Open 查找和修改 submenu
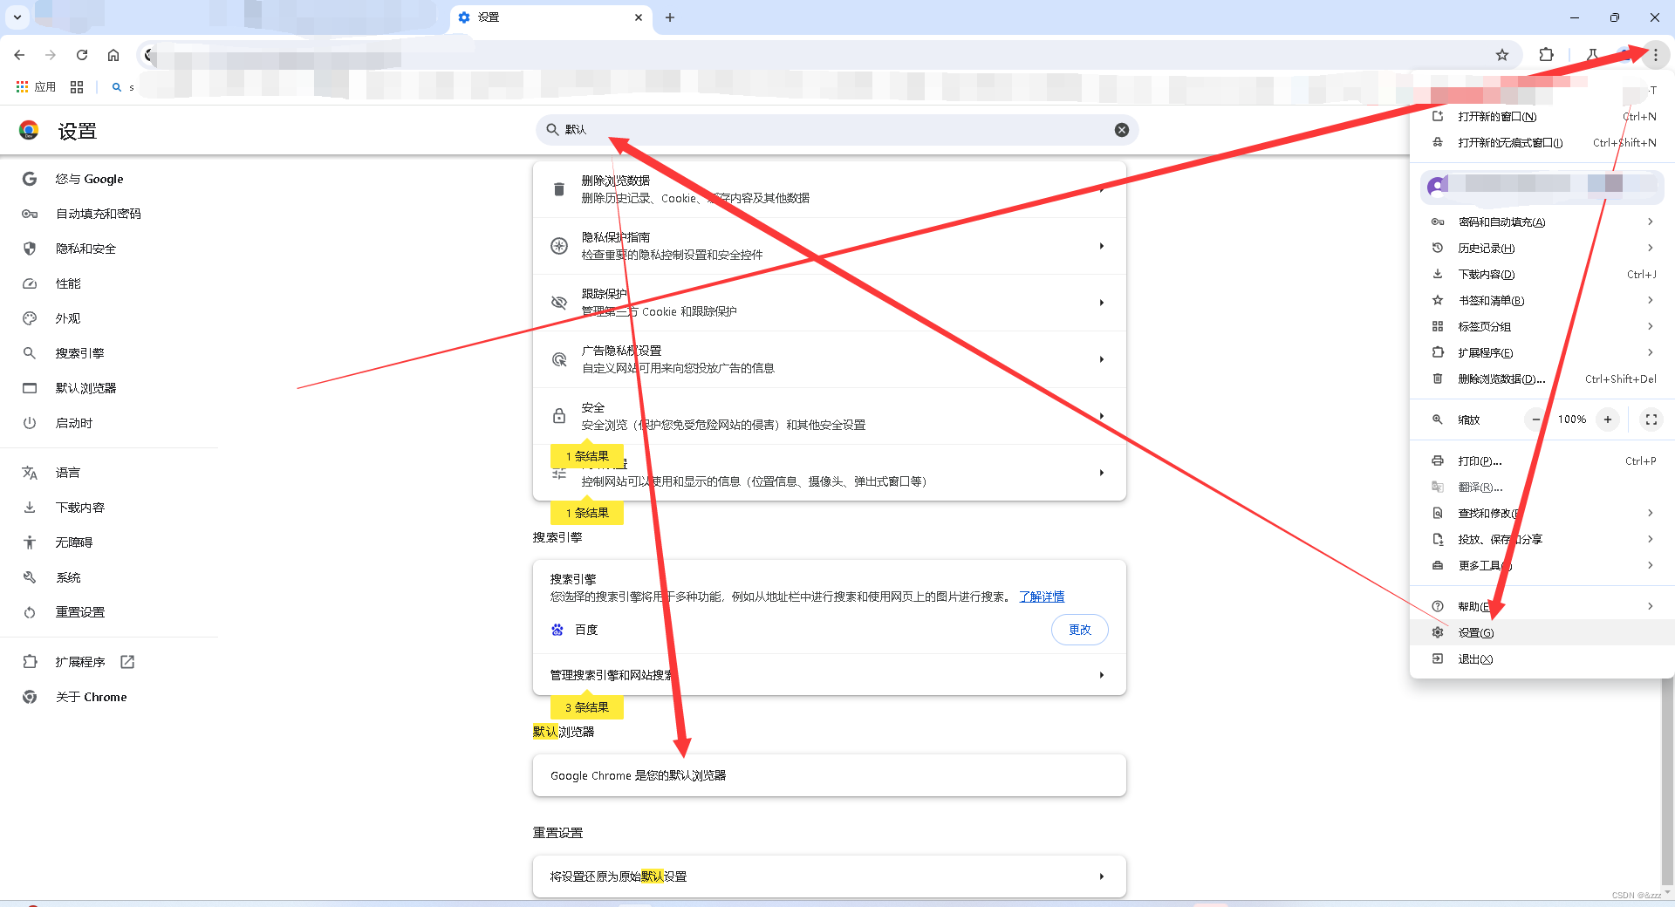The width and height of the screenshot is (1675, 907). [x=1542, y=514]
